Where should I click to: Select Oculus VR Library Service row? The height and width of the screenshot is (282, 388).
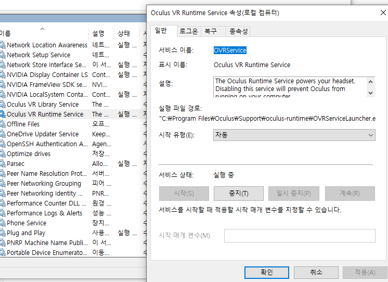point(73,105)
